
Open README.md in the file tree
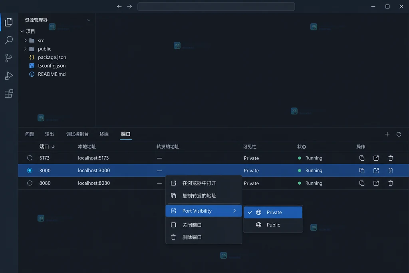[x=52, y=74]
